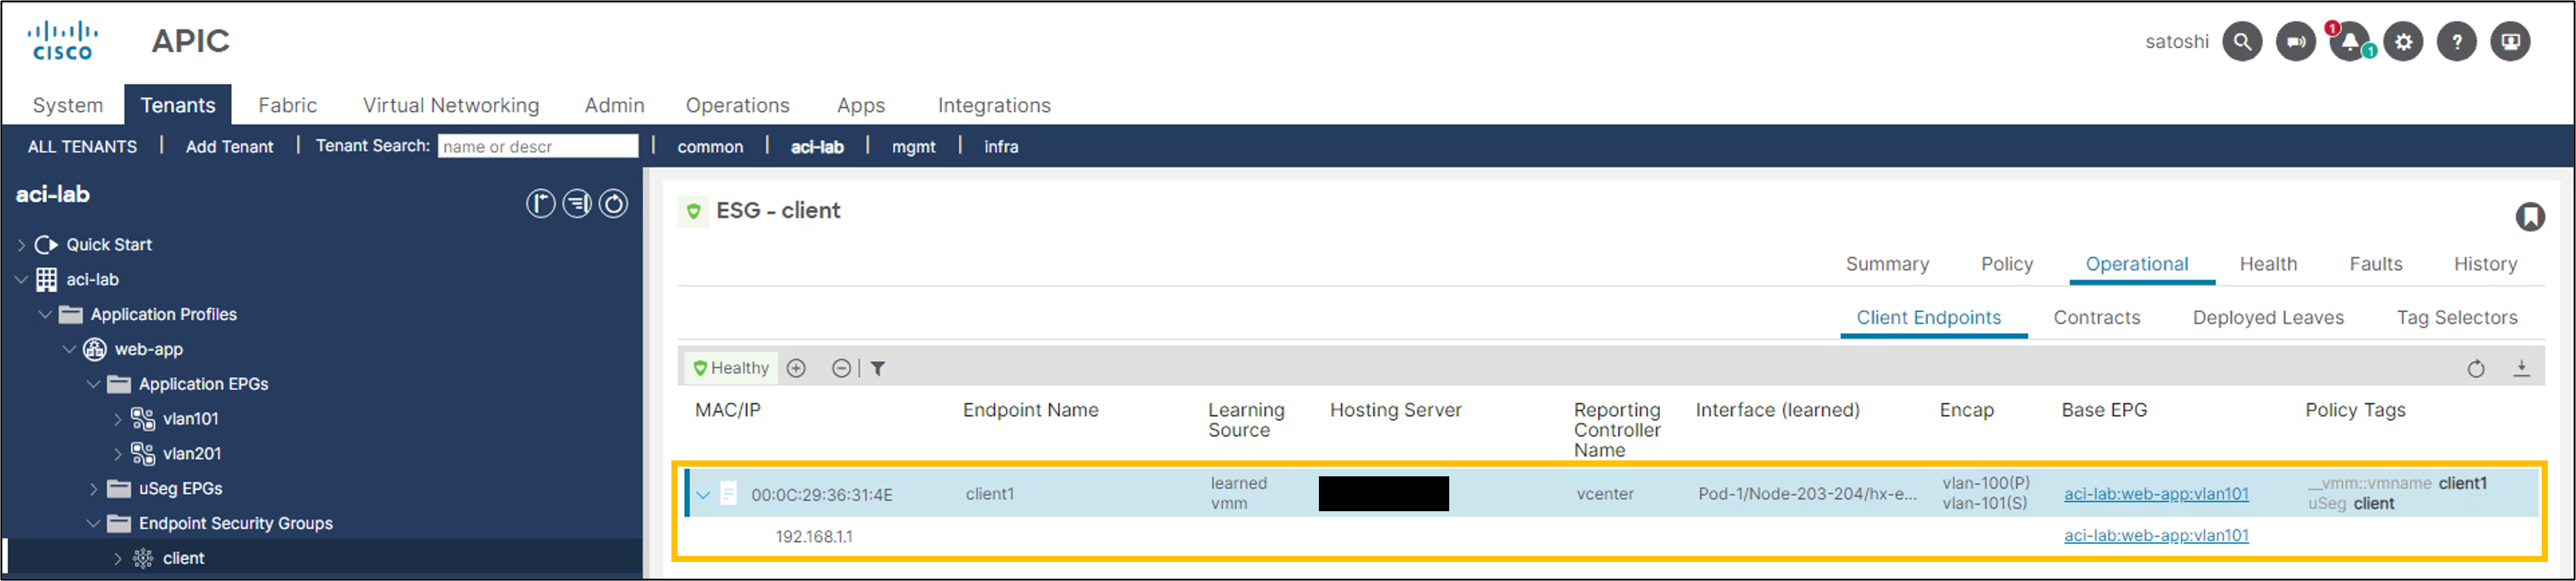
Task: Select the 192.168.1.1 IP cell
Action: [x=814, y=537]
